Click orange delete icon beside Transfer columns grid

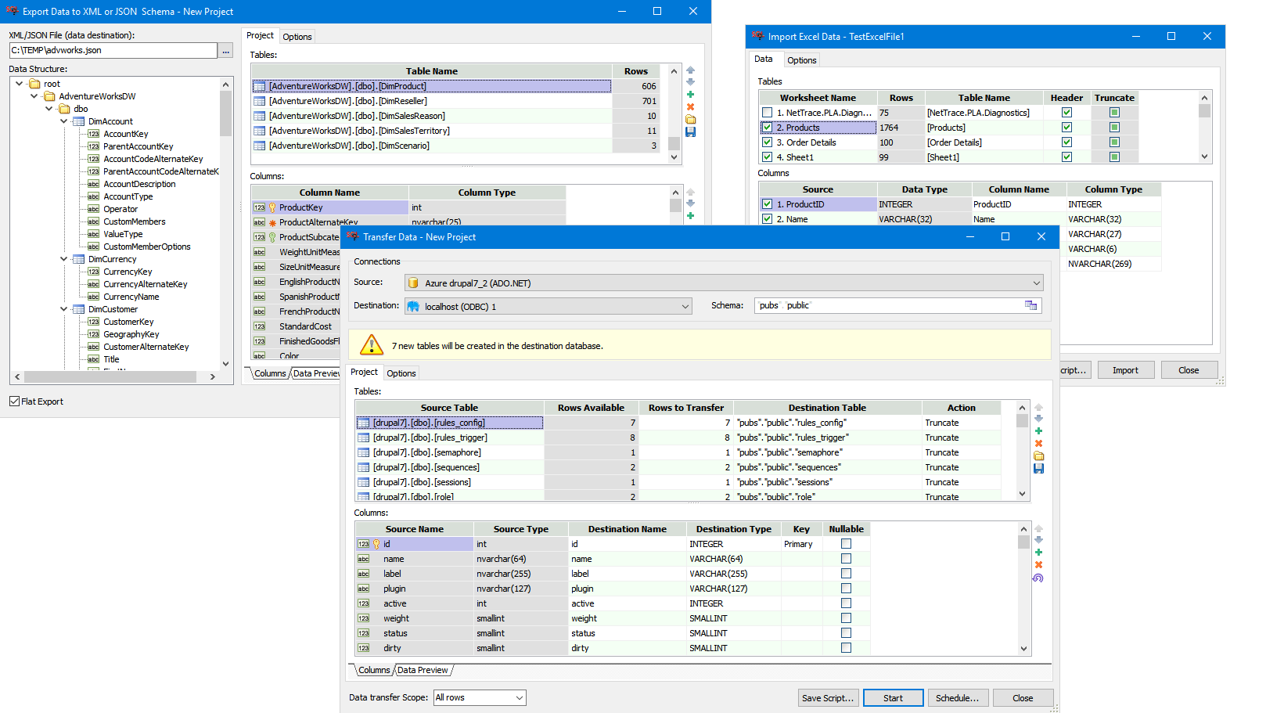pos(1038,565)
